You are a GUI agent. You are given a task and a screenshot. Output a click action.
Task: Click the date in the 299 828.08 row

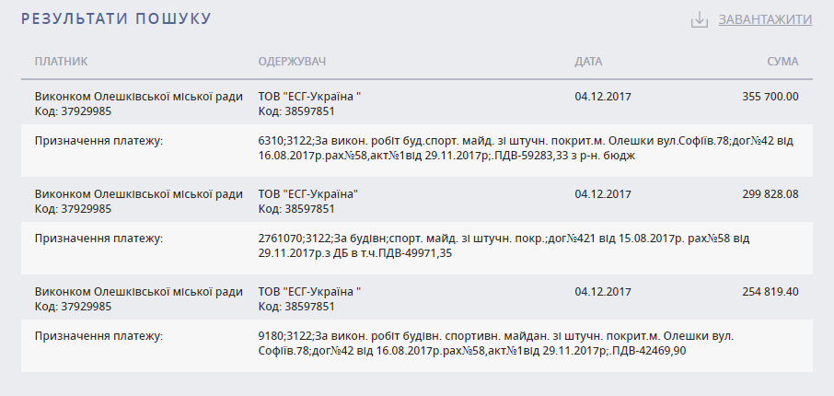(603, 194)
